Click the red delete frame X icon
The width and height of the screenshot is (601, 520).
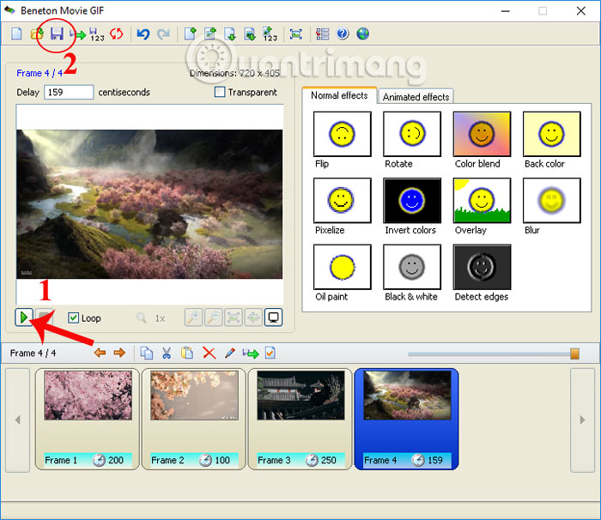click(209, 353)
